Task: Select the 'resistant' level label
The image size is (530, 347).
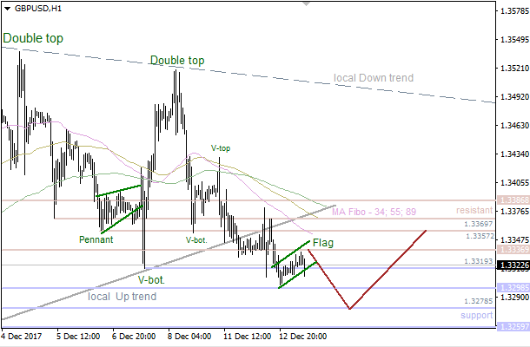Action: (x=474, y=211)
